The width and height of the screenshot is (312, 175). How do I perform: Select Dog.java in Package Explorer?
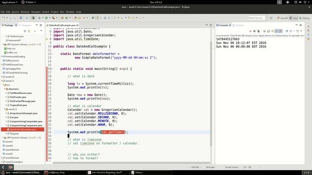(x=14, y=134)
